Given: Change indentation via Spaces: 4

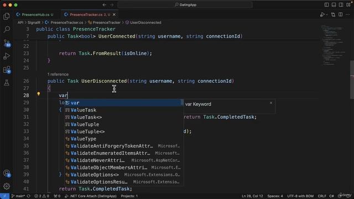Looking at the screenshot, I should 275,196.
